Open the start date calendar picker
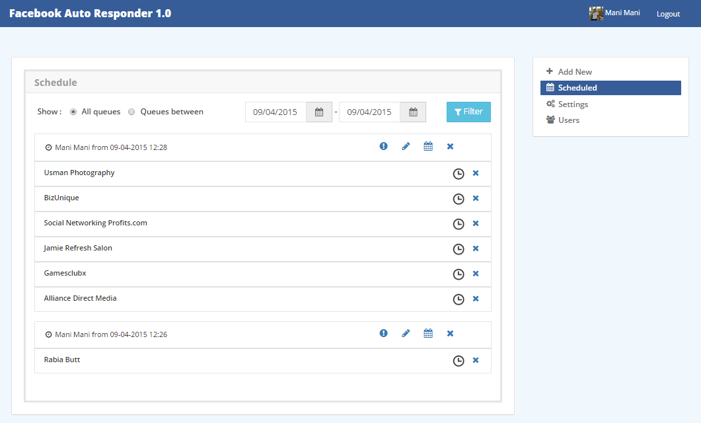Screen dimensions: 701x423 point(319,112)
